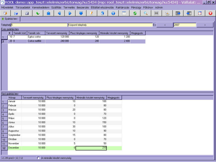Image resolution: width=216 pixels, height=162 pixels.
Task: Advance to next year with '>' button
Action: point(205,25)
